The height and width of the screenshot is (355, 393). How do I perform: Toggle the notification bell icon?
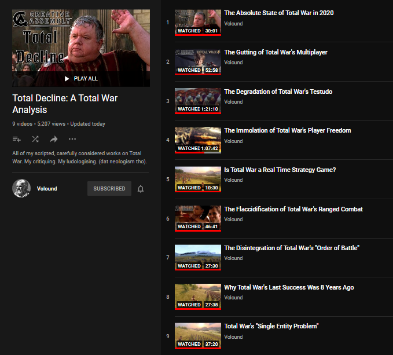click(141, 189)
